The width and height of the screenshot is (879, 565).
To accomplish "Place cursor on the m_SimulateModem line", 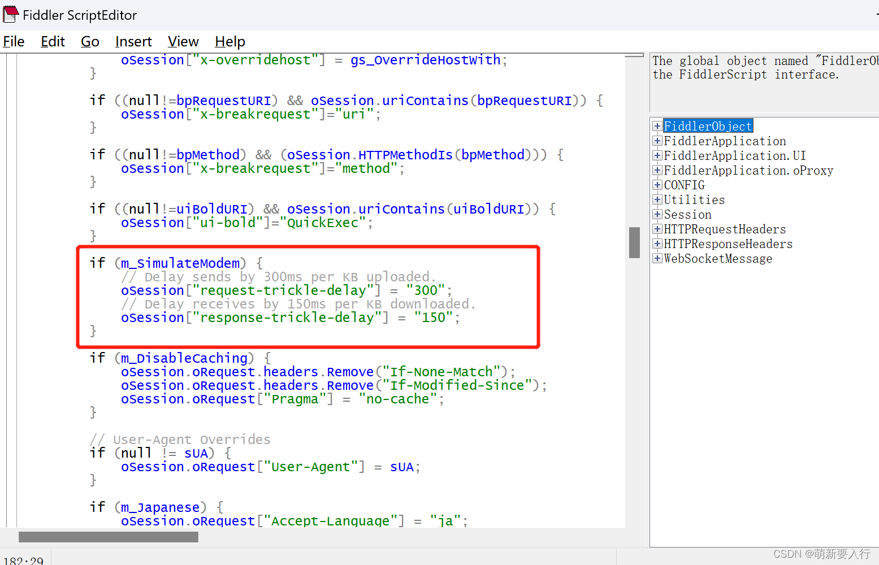I will 181,263.
